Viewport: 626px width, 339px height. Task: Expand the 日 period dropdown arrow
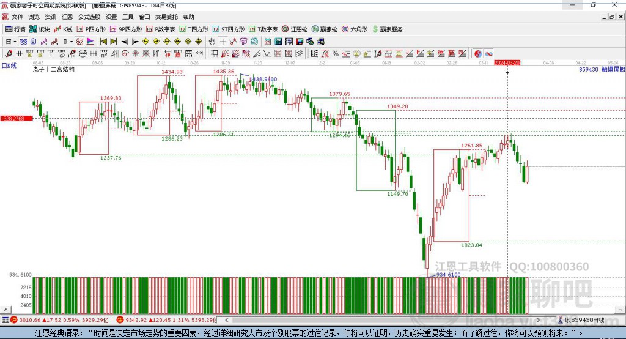pos(15,42)
